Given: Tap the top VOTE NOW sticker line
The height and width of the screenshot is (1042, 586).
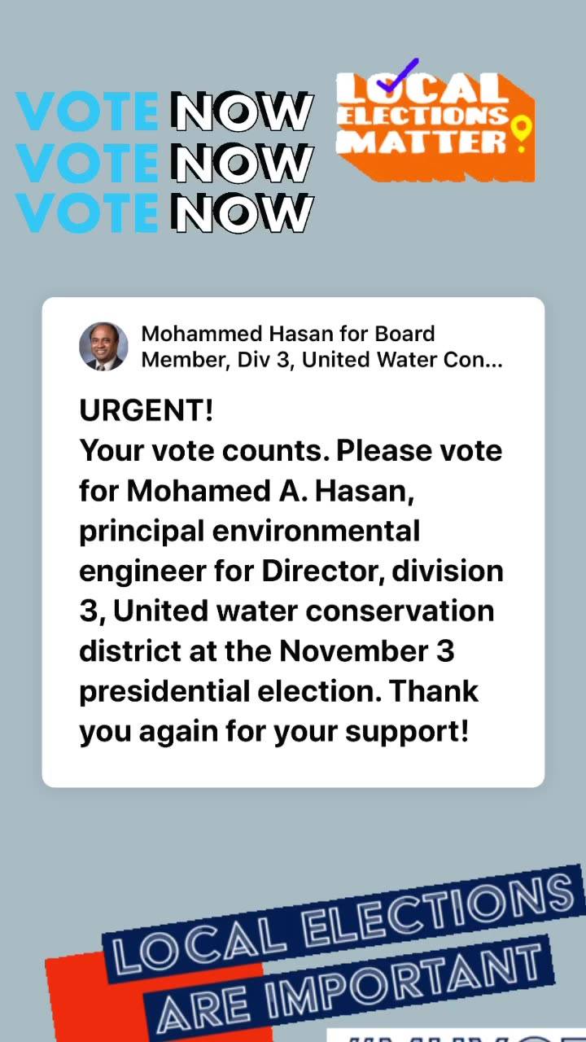Looking at the screenshot, I should [x=164, y=112].
